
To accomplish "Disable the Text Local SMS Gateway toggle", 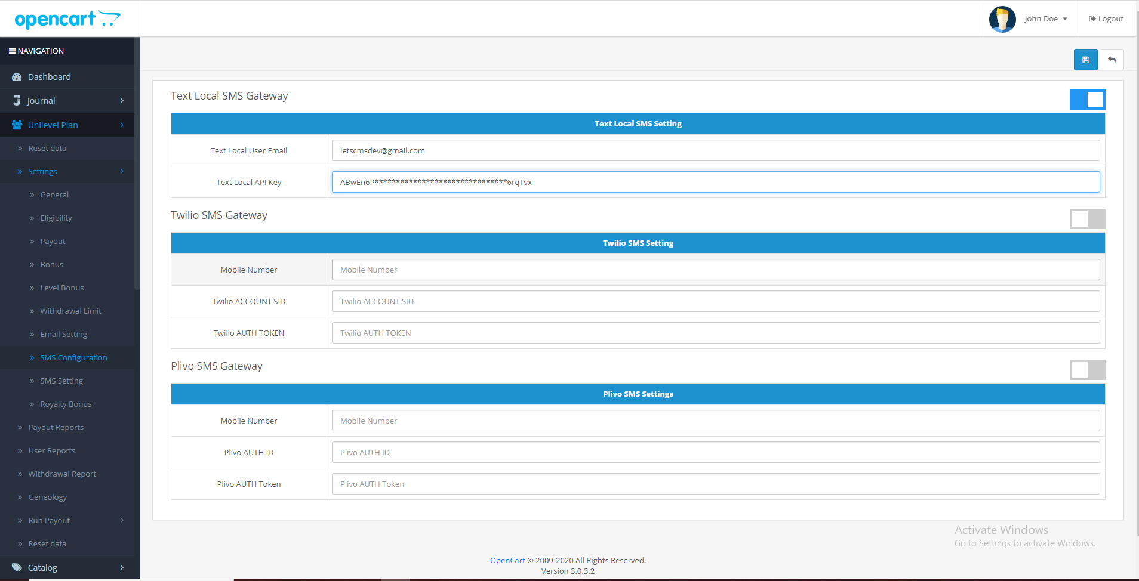I will [x=1087, y=100].
